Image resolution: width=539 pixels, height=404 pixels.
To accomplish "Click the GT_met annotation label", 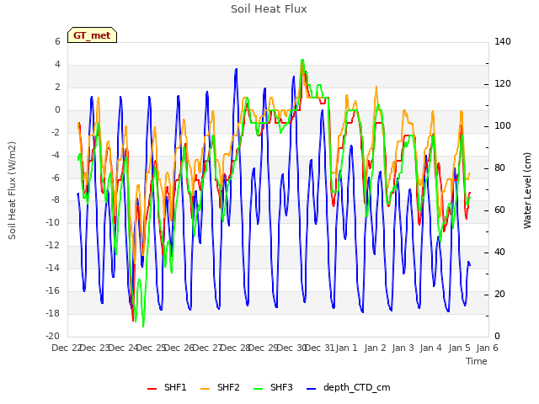I will (92, 35).
